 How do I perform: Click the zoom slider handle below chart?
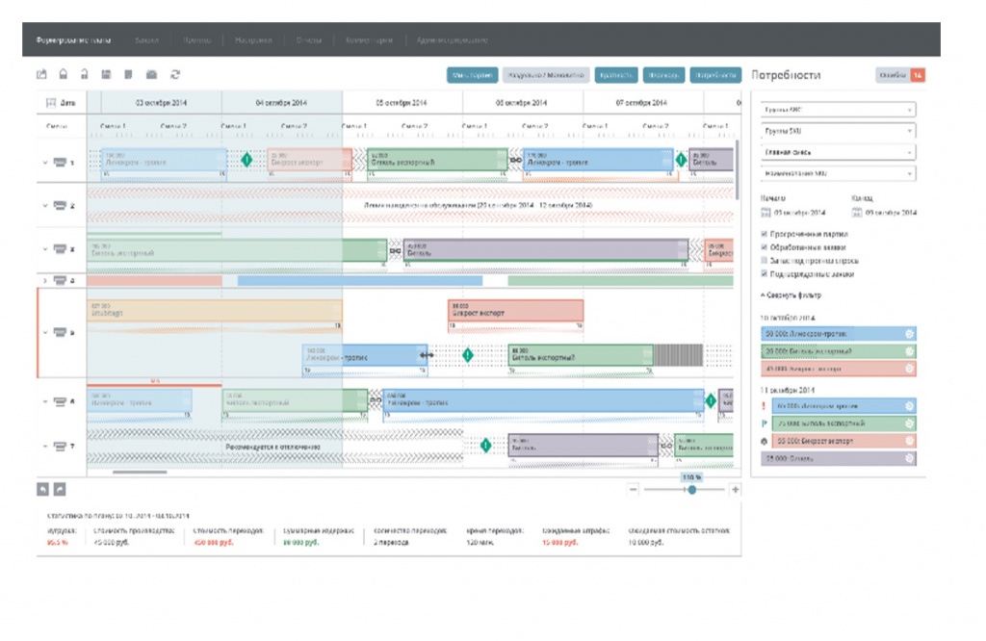pyautogui.click(x=691, y=490)
